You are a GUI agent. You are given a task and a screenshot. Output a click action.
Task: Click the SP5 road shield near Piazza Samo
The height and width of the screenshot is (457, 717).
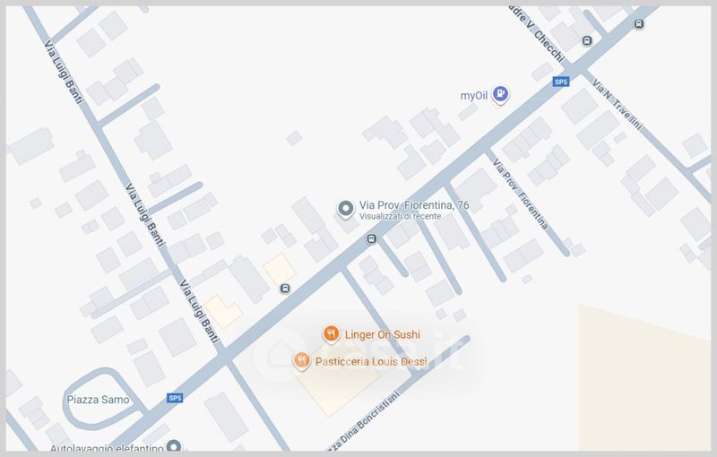175,398
